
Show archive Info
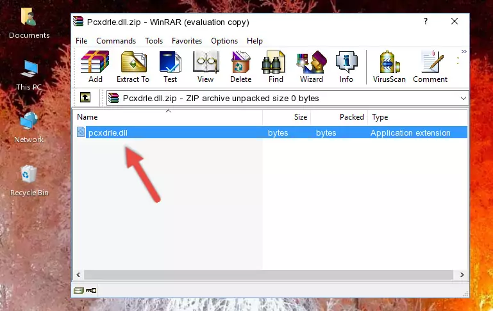346,67
